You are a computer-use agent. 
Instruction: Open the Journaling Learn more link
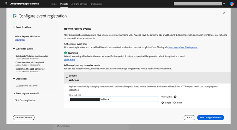pyautogui.click(x=70, y=60)
